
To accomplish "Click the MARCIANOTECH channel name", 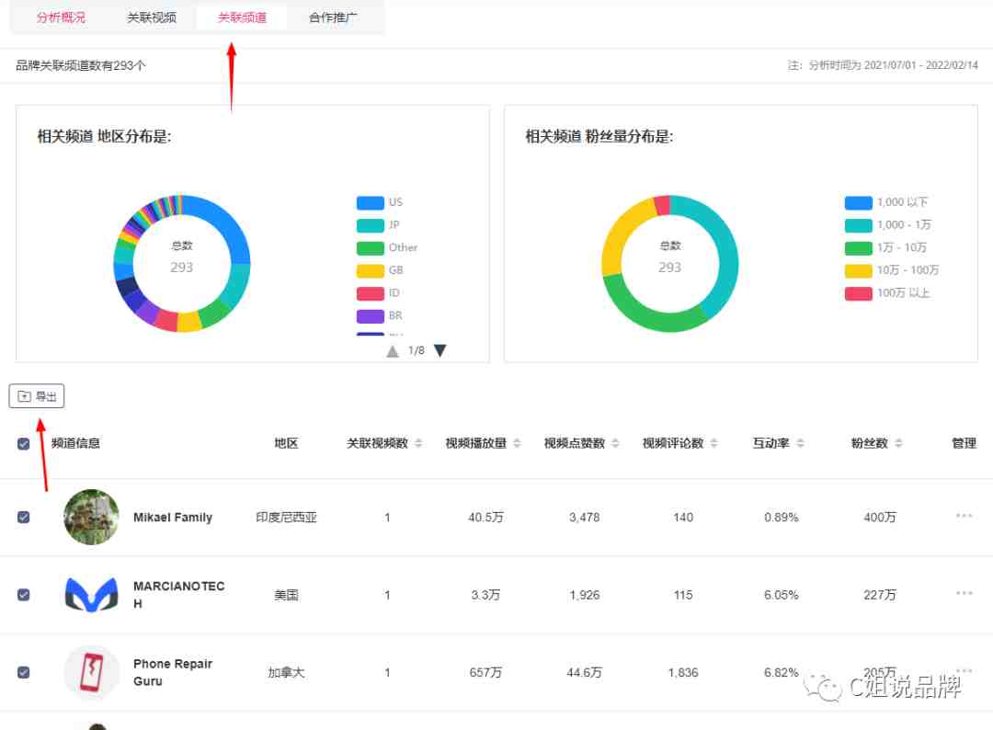I will (179, 595).
